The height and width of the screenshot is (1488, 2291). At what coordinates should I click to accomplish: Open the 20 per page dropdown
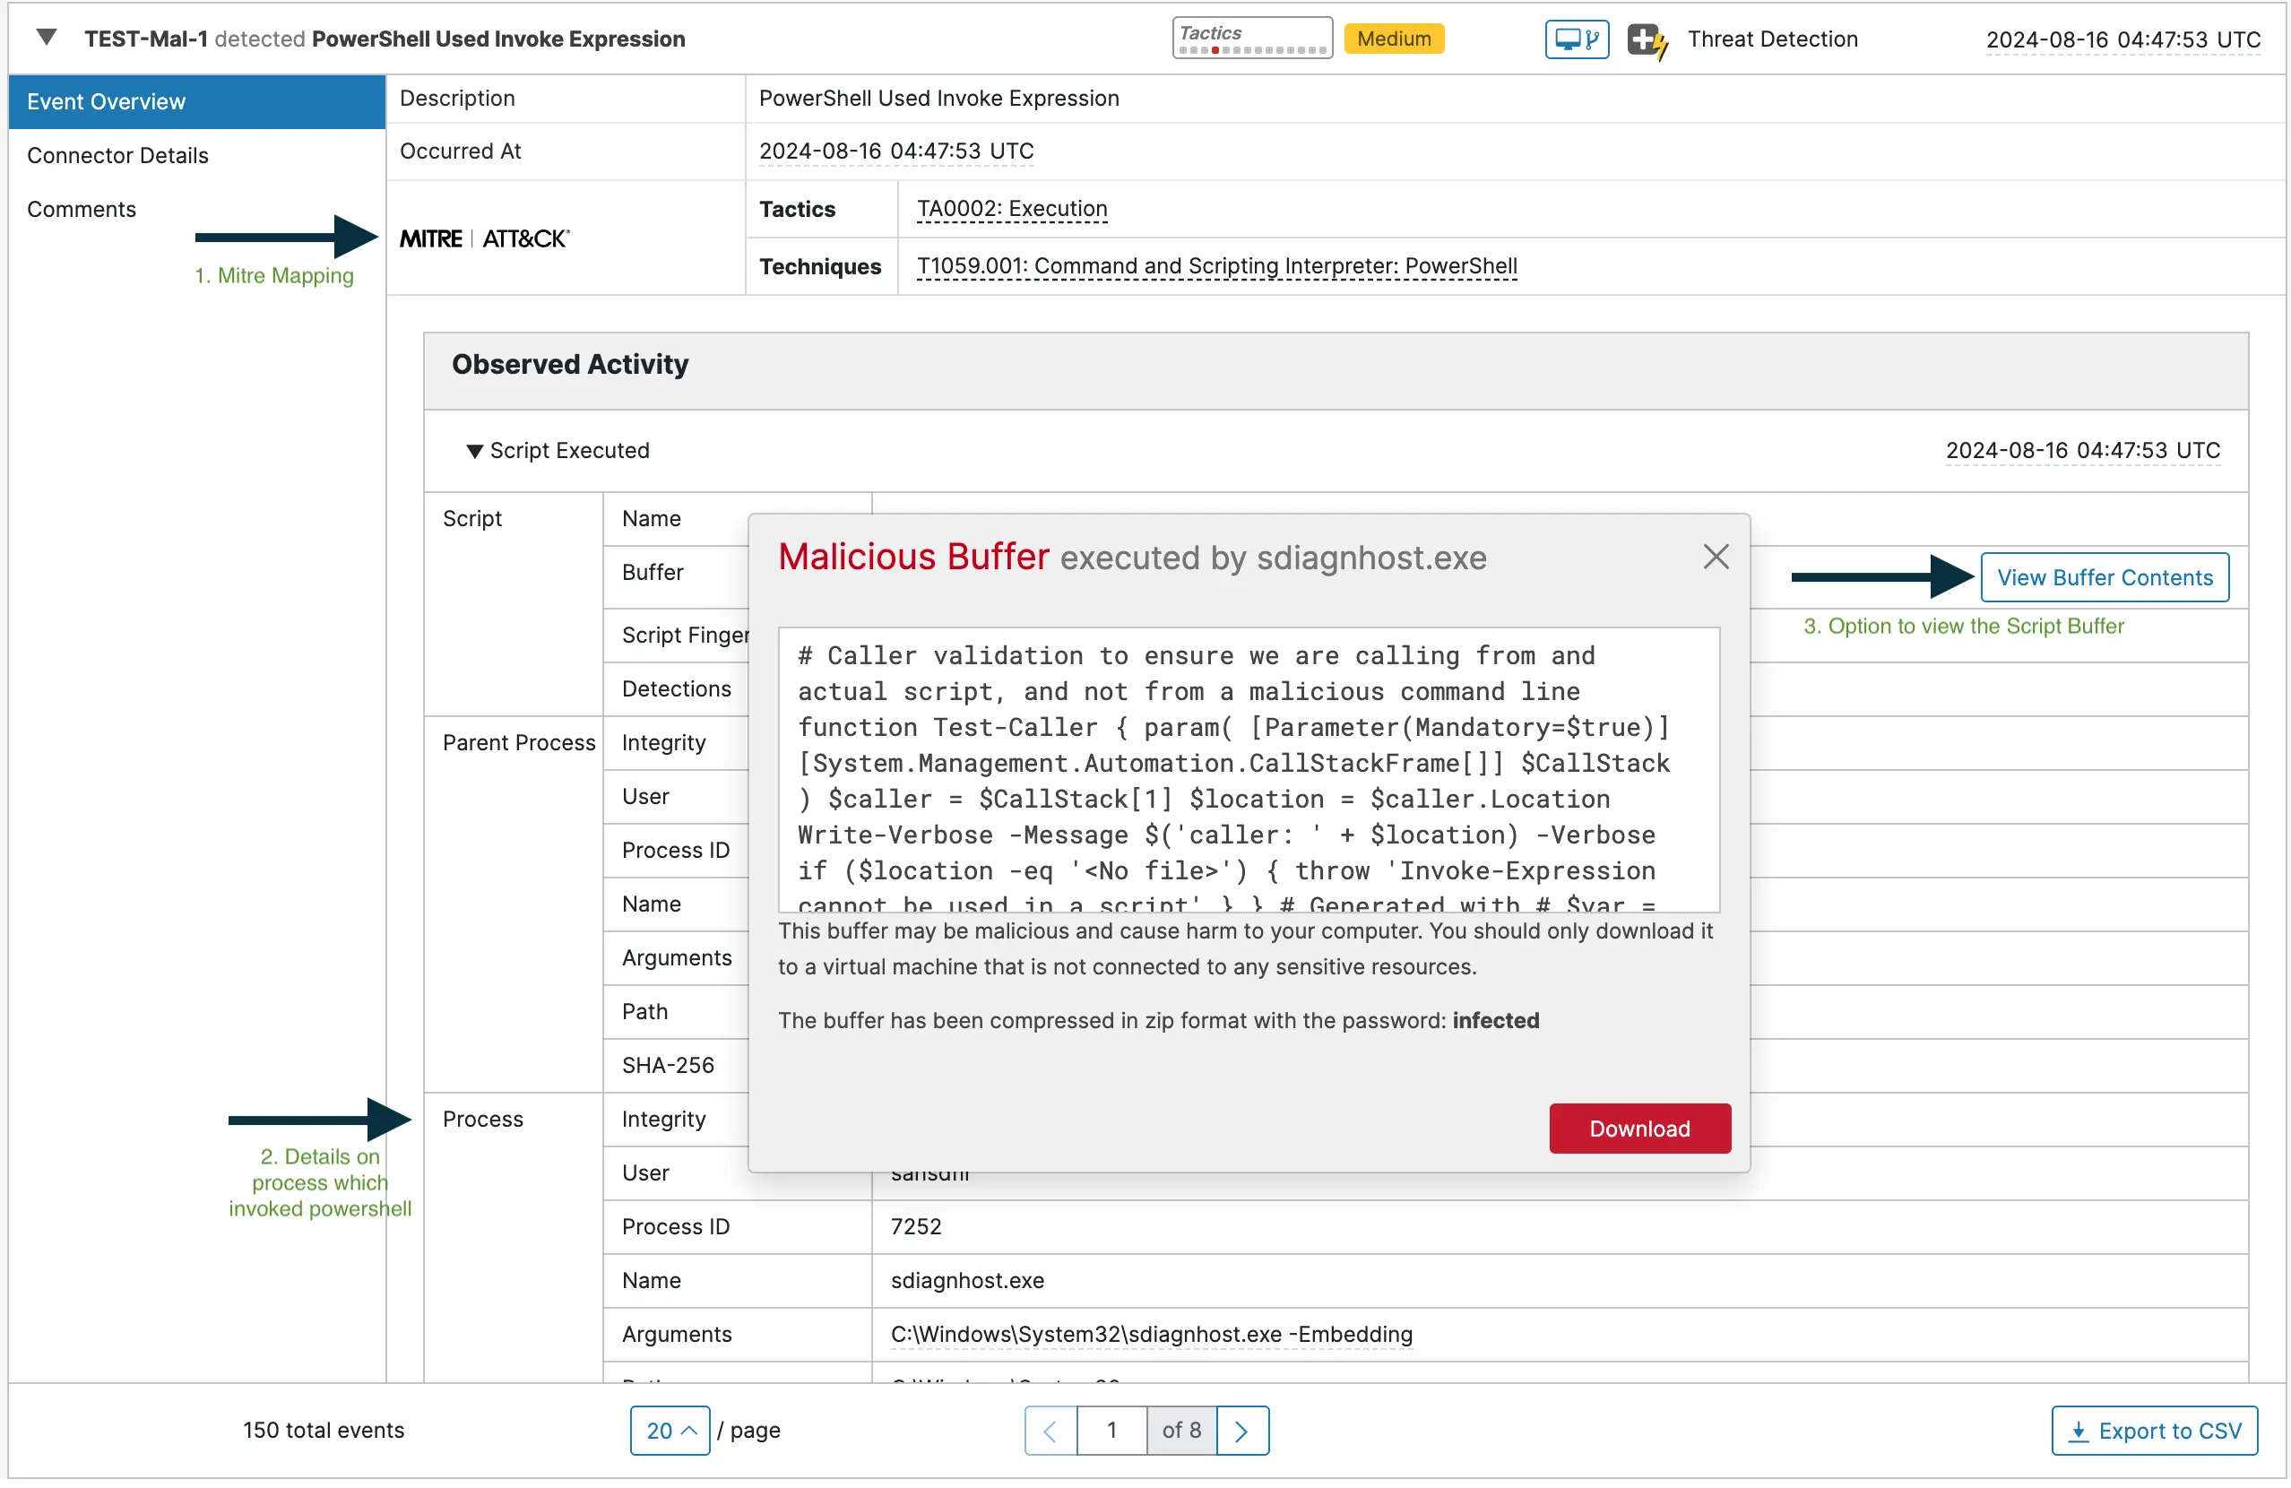670,1431
